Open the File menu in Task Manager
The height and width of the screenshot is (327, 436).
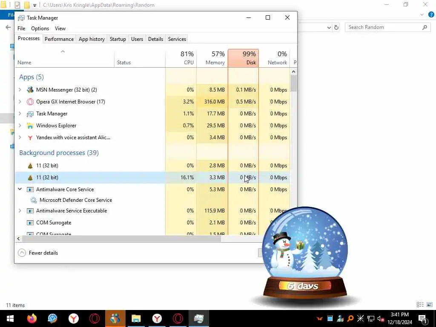[21, 29]
